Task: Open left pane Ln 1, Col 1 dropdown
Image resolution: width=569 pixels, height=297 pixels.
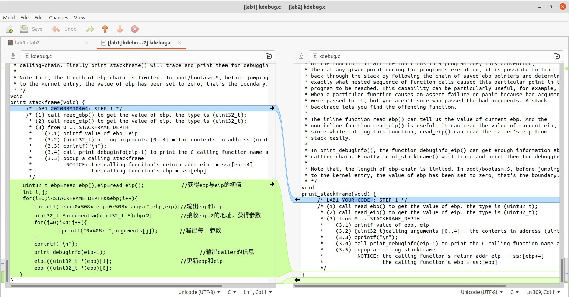Action: (258, 292)
